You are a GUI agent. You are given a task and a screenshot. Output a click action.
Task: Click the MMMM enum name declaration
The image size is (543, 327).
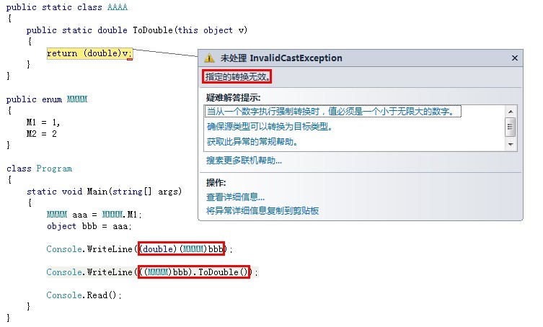click(77, 99)
